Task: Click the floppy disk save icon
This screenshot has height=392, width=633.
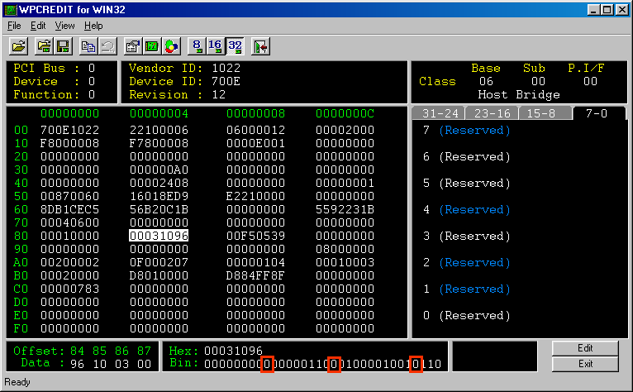Action: coord(63,46)
